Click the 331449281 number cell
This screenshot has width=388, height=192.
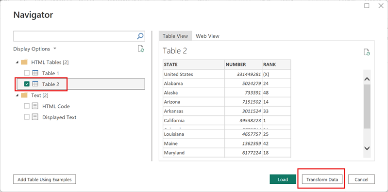pyautogui.click(x=243, y=74)
